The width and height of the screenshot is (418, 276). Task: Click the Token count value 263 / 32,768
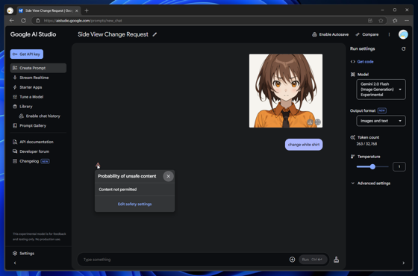click(366, 144)
